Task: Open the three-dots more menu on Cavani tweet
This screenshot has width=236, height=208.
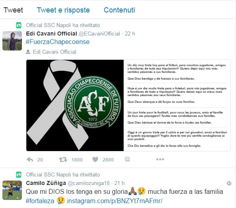Action: [x=160, y=159]
